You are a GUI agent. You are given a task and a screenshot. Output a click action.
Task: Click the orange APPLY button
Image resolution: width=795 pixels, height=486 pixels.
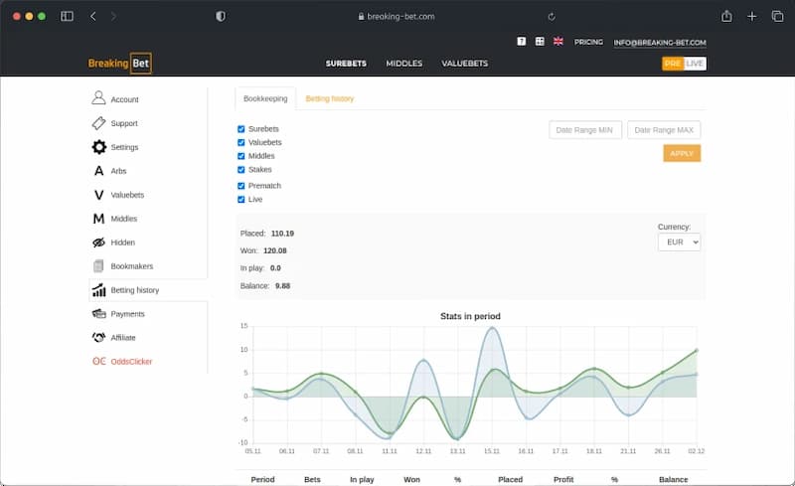pyautogui.click(x=682, y=153)
